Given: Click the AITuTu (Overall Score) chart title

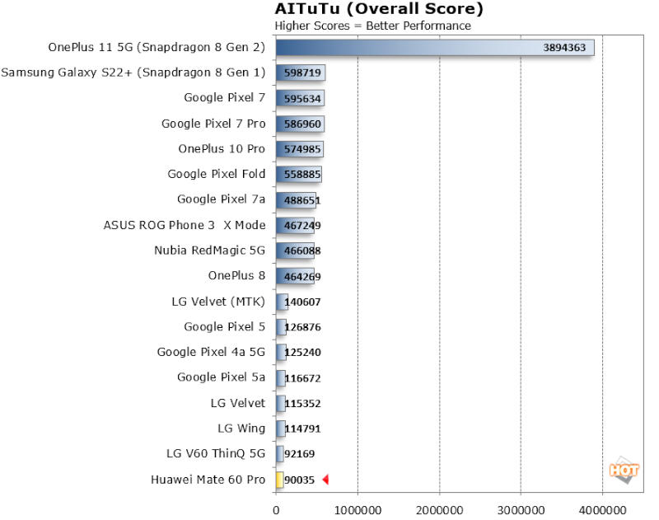Looking at the screenshot, I should click(379, 10).
